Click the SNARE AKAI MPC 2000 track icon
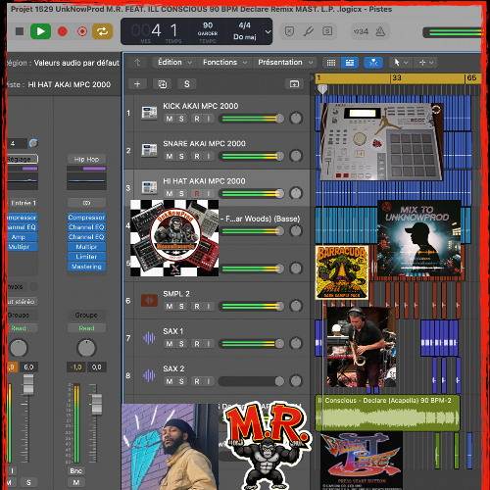 [x=149, y=150]
